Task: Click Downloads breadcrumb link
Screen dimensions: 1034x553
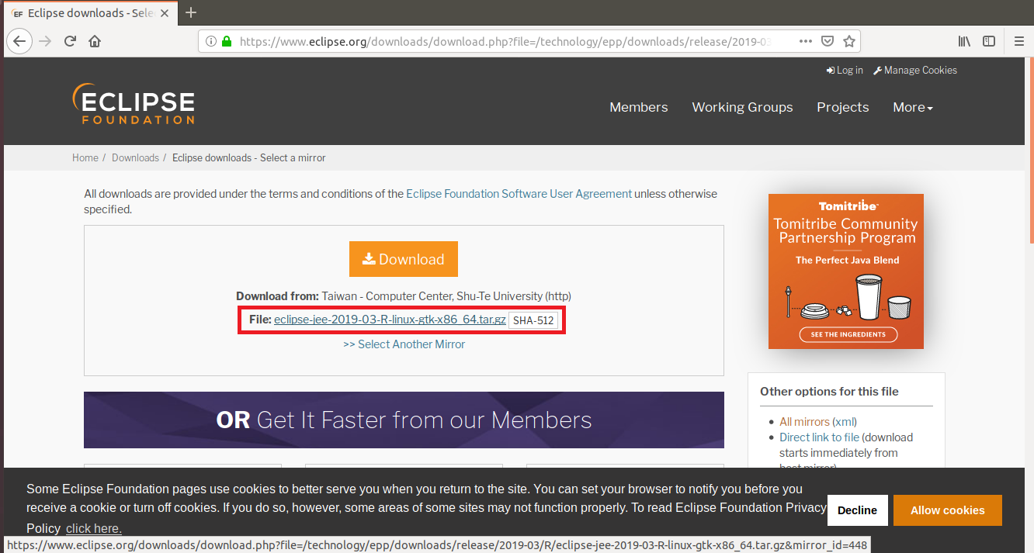Action: click(135, 157)
